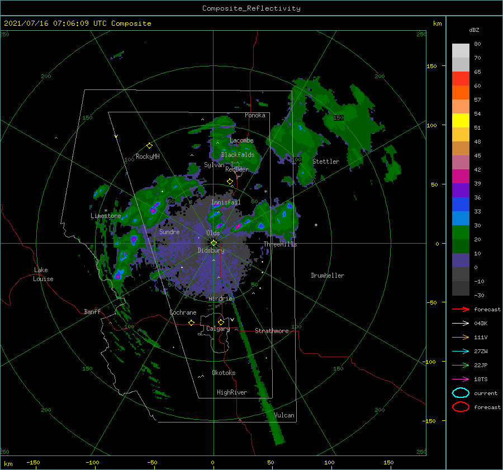Click the Vulcan city label
Screen dimensions: 503x470
click(x=284, y=415)
